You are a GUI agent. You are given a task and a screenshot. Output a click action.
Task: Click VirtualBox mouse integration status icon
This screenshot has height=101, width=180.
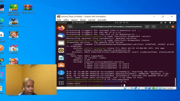pyautogui.click(x=157, y=88)
